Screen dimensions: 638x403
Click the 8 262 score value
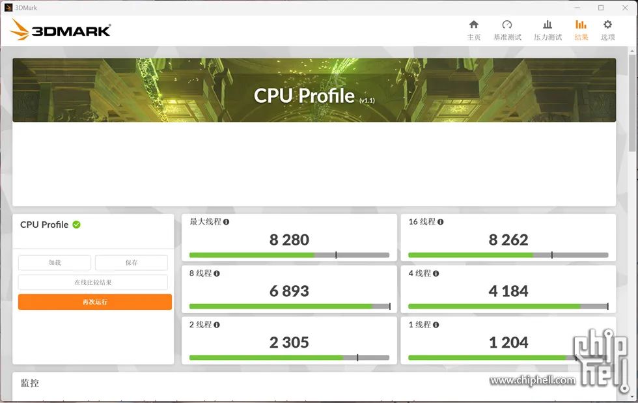pyautogui.click(x=508, y=240)
